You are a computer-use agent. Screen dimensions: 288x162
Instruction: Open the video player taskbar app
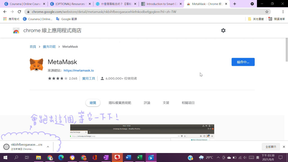click(151, 157)
